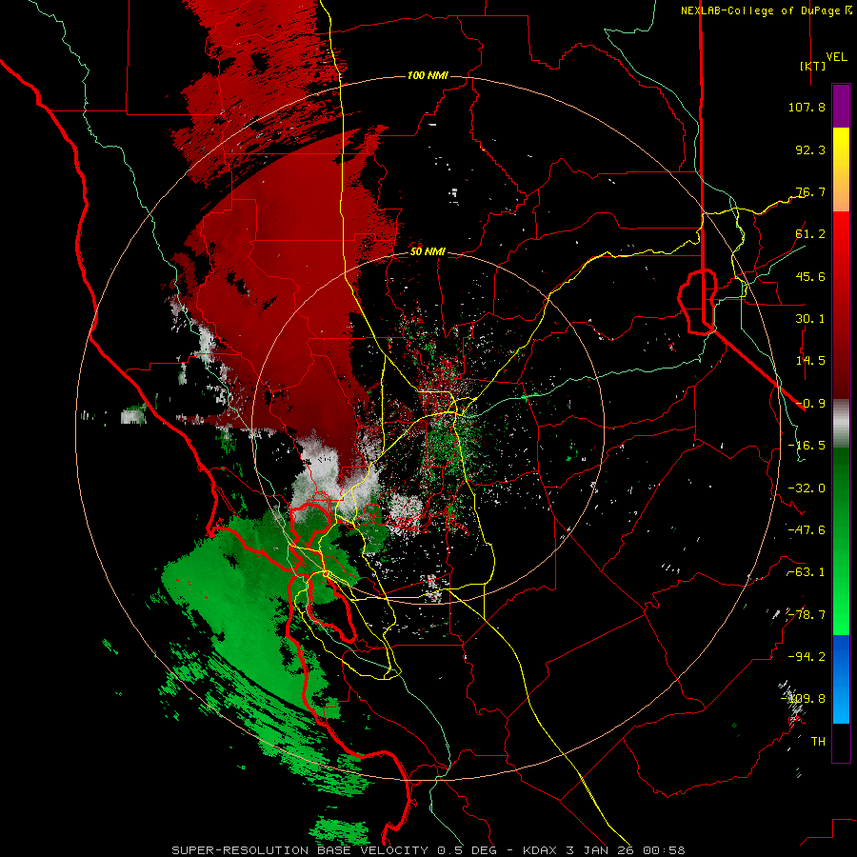
Task: Click the 76.7 scale value
Action: tap(810, 191)
